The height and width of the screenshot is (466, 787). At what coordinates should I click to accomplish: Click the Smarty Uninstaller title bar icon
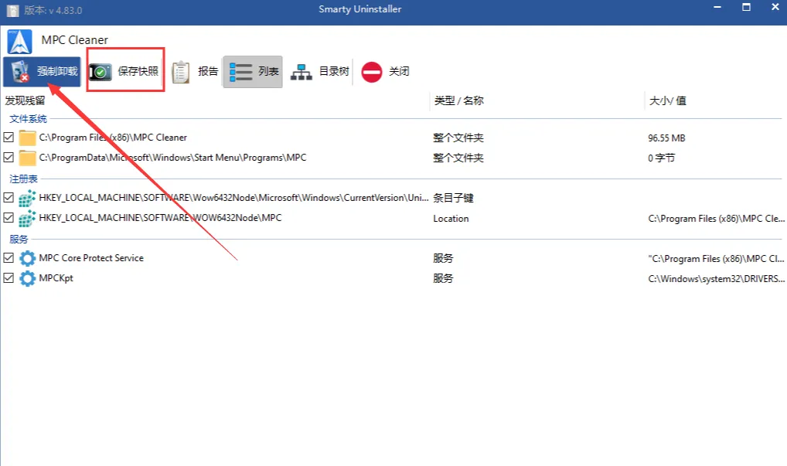tap(12, 11)
